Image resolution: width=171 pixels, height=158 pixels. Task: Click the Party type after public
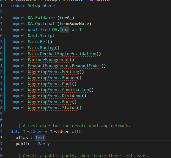tap(44, 144)
